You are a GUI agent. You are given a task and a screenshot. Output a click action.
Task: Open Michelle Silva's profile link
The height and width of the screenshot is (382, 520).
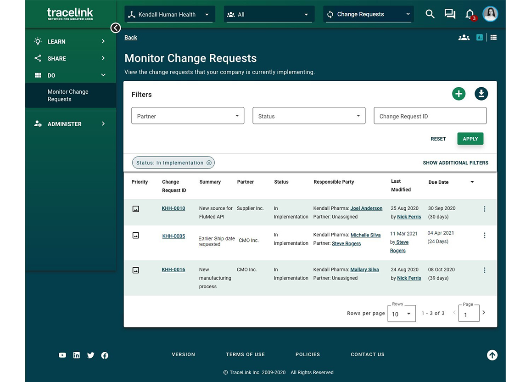coord(365,235)
